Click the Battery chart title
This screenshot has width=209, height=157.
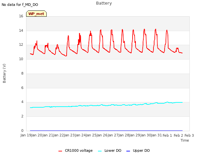[x=104, y=3]
